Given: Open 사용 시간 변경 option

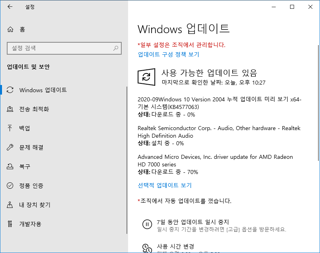Looking at the screenshot, I should [175, 246].
